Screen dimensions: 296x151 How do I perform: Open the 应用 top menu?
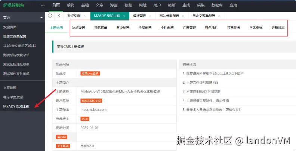tap(233, 5)
